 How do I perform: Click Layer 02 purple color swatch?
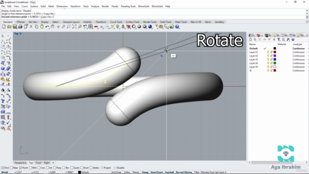click(275, 56)
